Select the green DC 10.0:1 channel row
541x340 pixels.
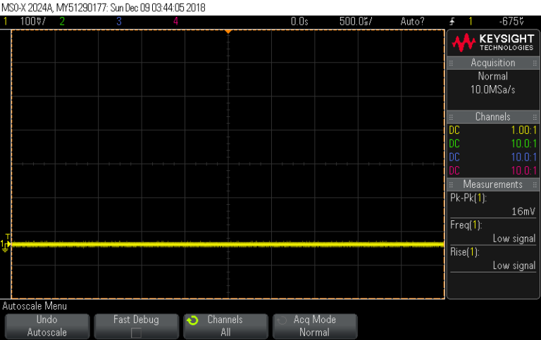[493, 144]
